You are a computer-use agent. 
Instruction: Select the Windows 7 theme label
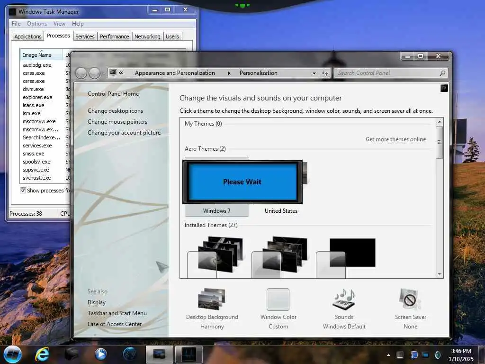pyautogui.click(x=216, y=210)
